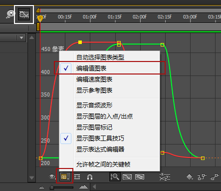Click the zoom in large mountains icon

coord(83,187)
